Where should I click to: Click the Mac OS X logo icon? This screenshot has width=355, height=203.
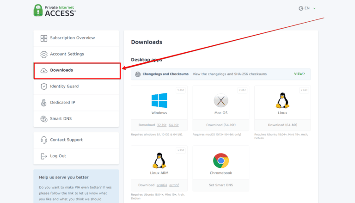(221, 100)
